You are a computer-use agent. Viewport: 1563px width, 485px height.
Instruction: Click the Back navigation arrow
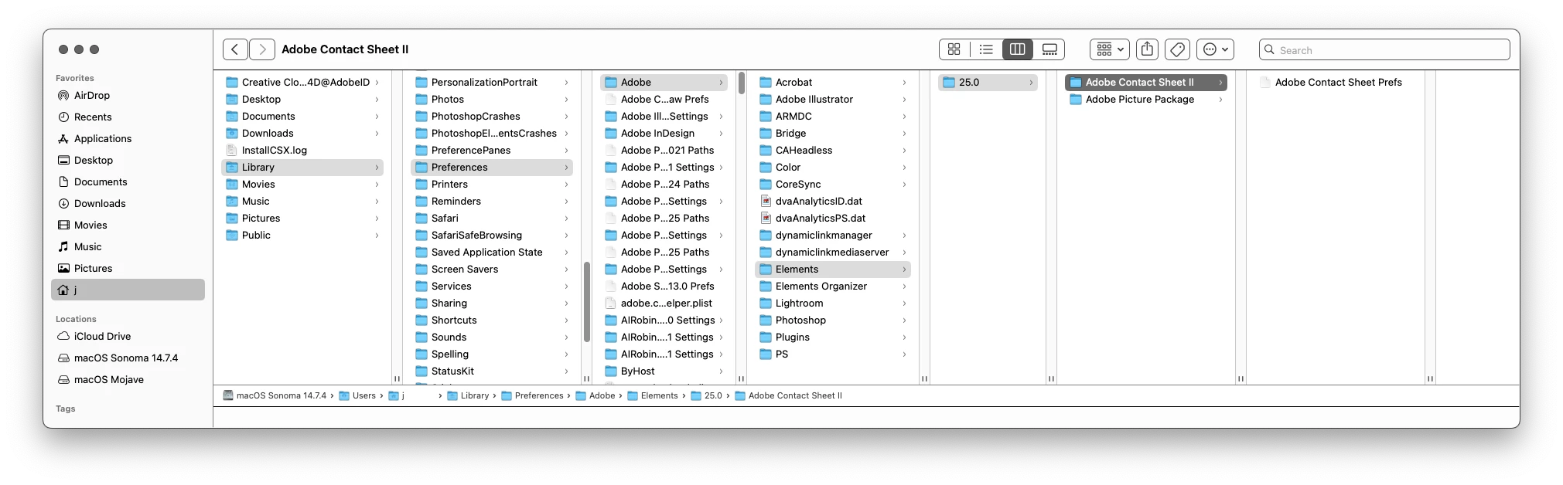point(236,49)
